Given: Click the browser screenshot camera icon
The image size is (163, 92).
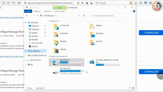Looking at the screenshot, I should [x=150, y=3].
